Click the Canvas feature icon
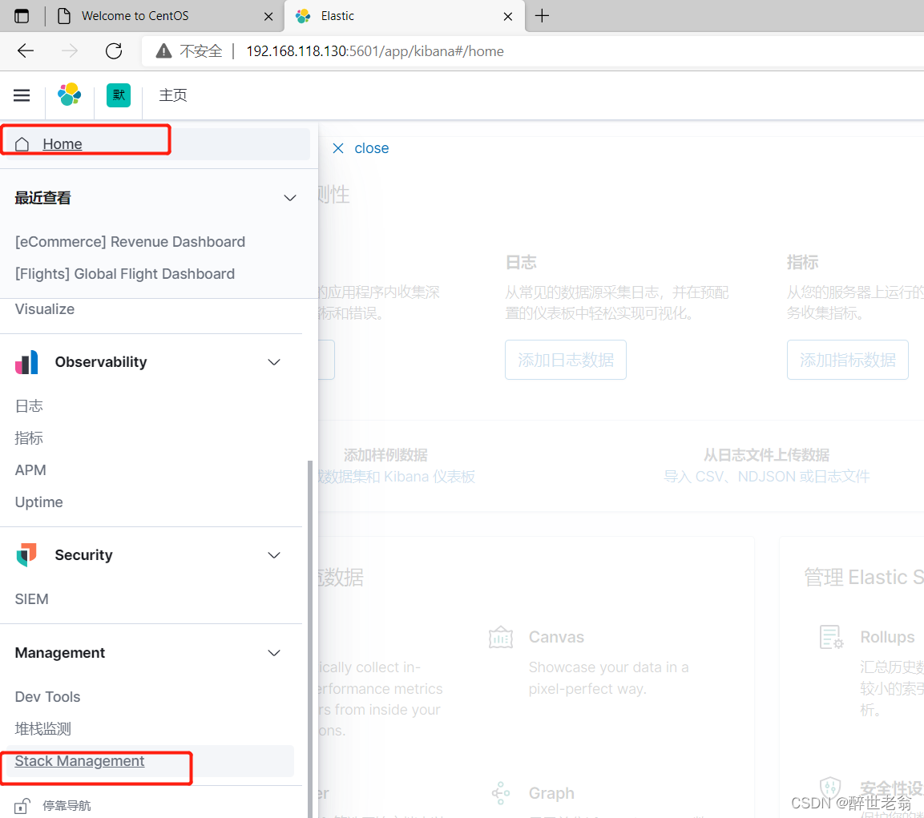This screenshot has height=818, width=924. [501, 637]
